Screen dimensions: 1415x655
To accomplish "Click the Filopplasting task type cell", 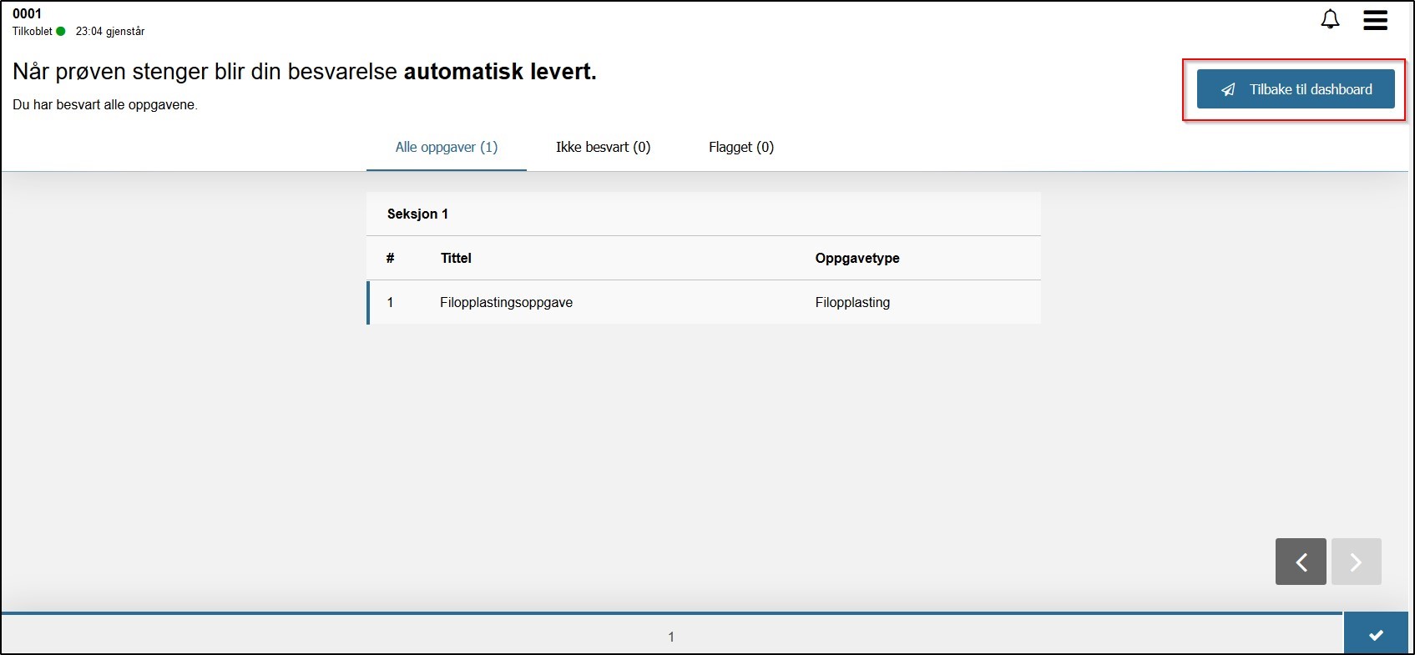I will (852, 302).
